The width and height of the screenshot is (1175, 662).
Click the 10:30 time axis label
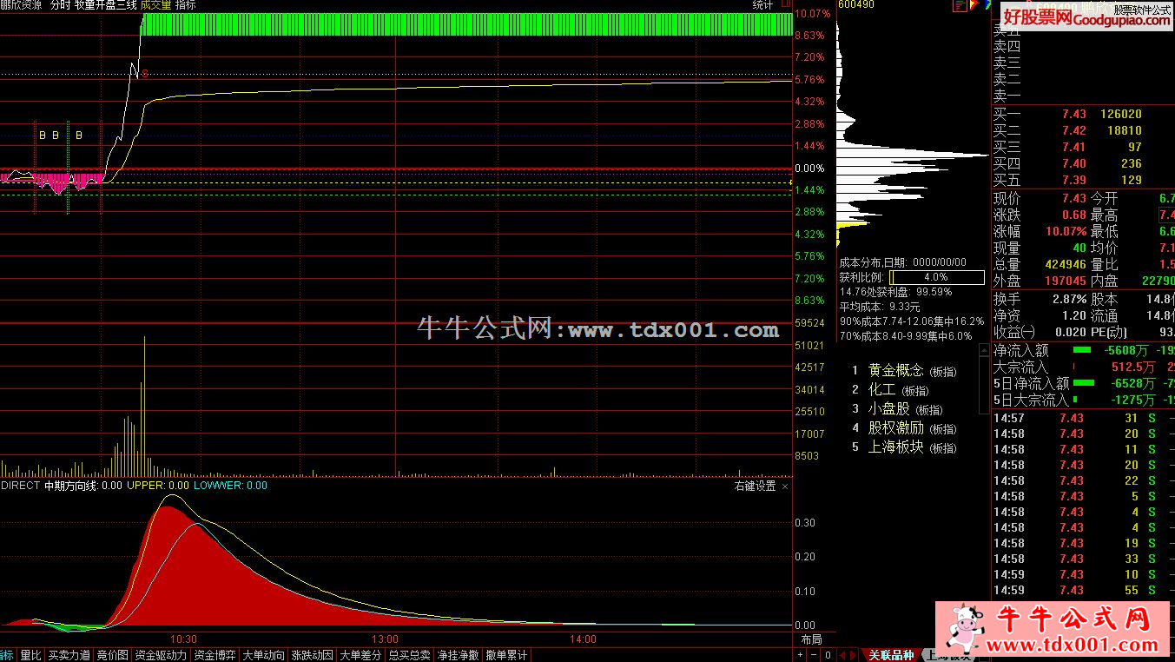[182, 639]
